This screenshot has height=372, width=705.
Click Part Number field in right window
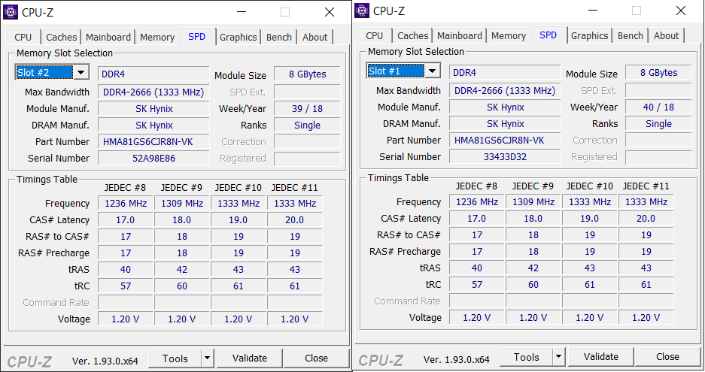pyautogui.click(x=505, y=141)
